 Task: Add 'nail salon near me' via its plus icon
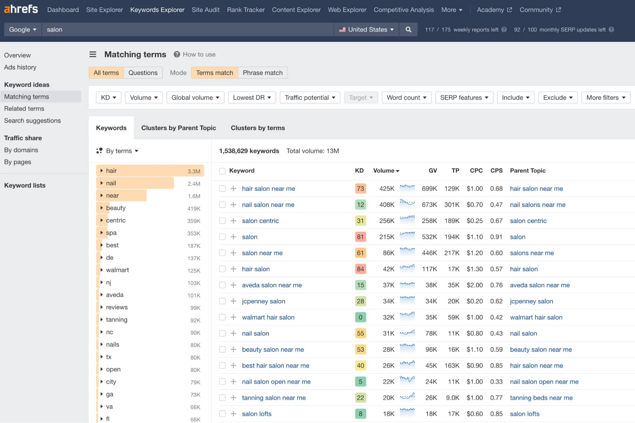coord(233,204)
